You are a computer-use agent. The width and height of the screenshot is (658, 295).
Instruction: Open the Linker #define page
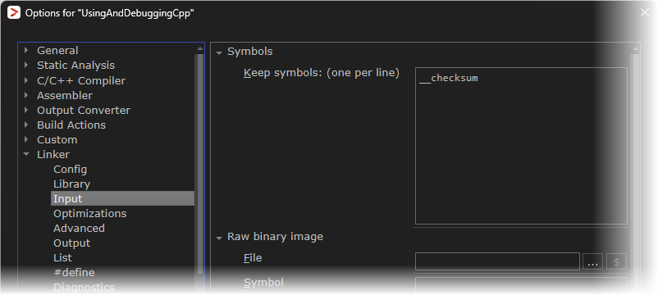click(74, 272)
